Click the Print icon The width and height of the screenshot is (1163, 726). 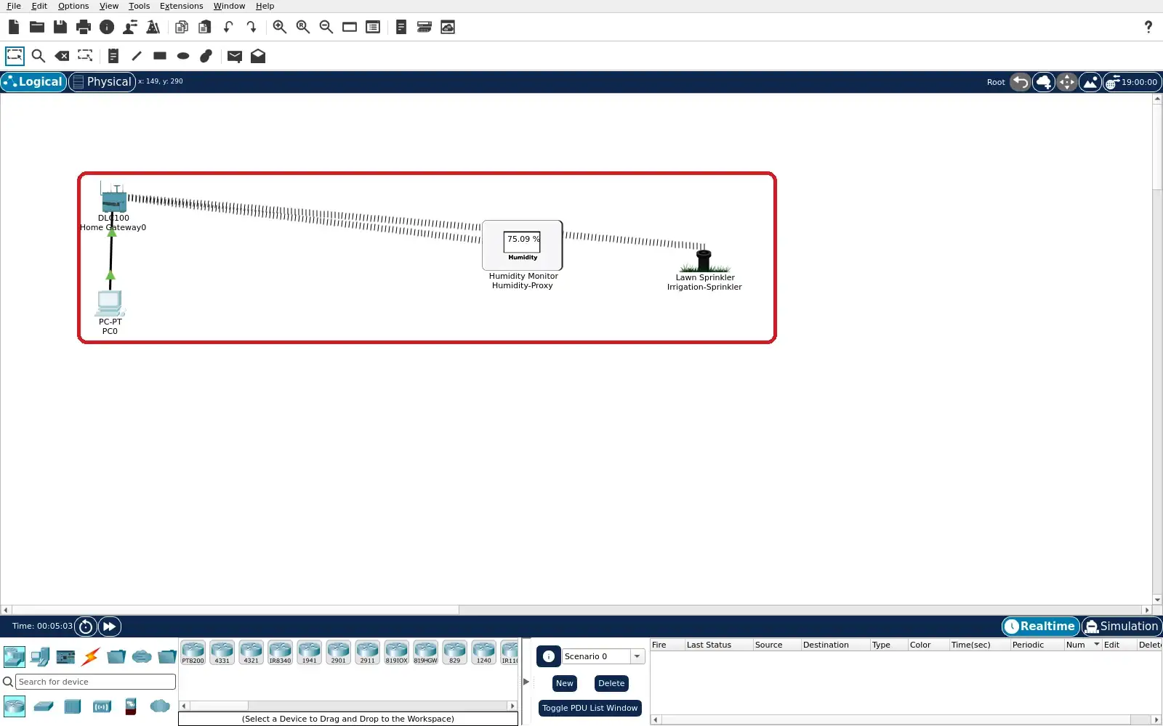coord(84,27)
